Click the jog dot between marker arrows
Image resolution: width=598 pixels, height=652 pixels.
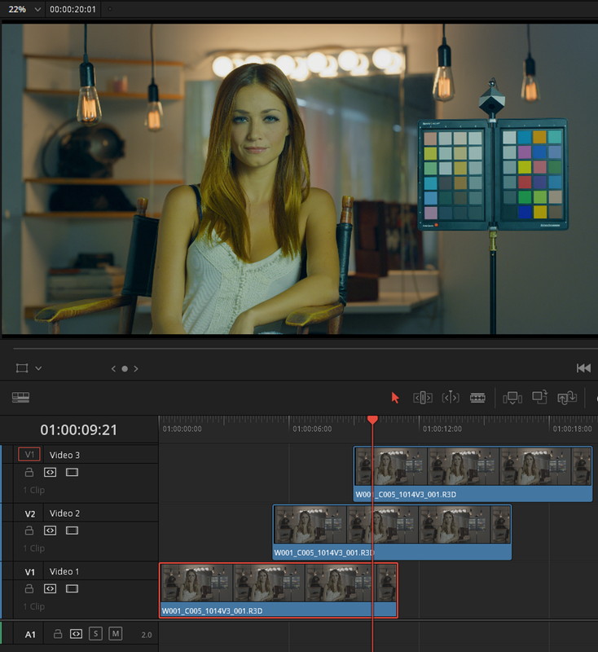[x=125, y=369]
